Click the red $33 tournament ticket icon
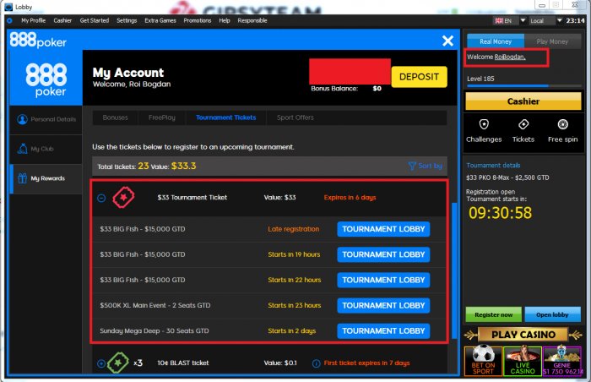 [x=123, y=197]
